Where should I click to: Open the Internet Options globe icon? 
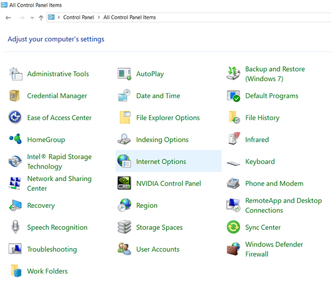click(124, 161)
